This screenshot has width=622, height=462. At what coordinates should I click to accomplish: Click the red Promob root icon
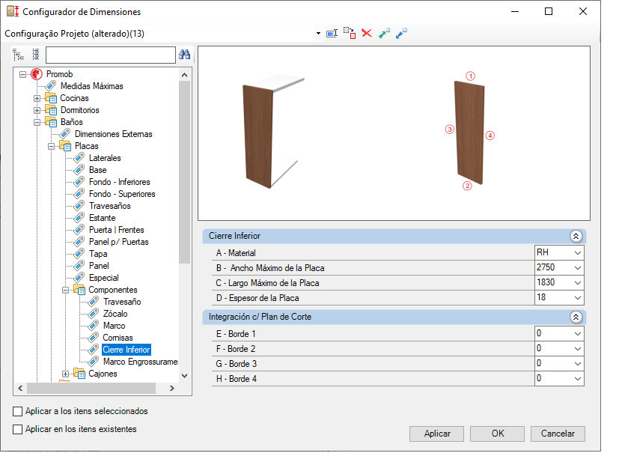click(37, 74)
